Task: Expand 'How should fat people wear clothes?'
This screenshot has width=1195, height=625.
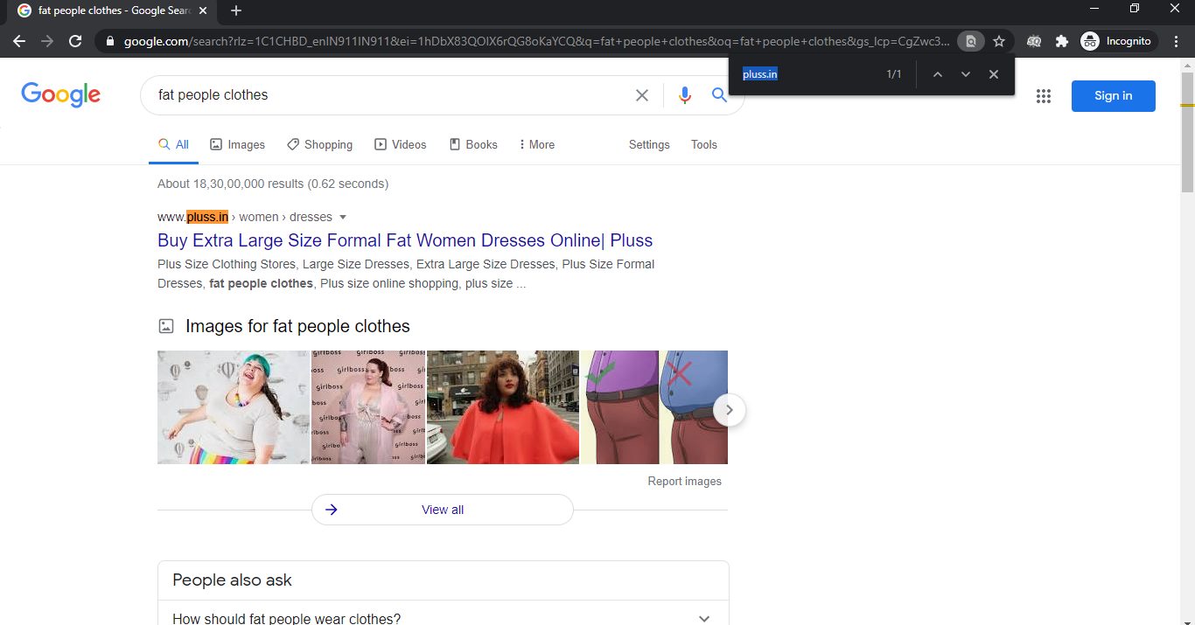Action: [704, 619]
